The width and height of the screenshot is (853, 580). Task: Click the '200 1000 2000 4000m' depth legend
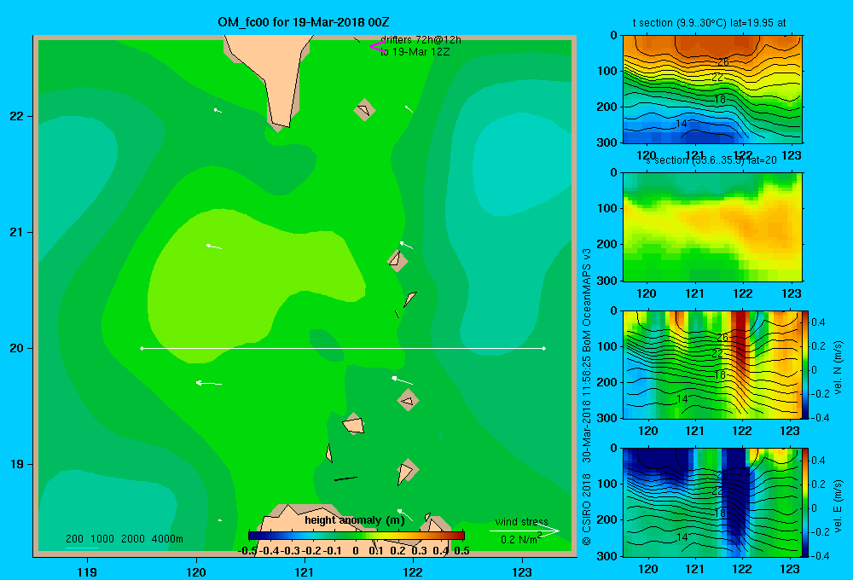(x=124, y=539)
